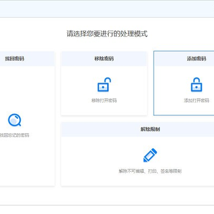Click the magnifier icon for password recovery
Screen dimensions: 214x214
[14, 120]
